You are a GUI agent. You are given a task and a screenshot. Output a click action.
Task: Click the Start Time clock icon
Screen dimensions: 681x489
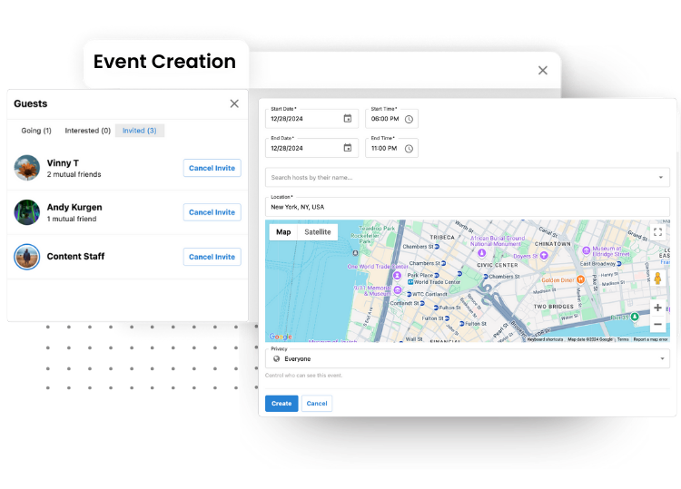pyautogui.click(x=409, y=119)
